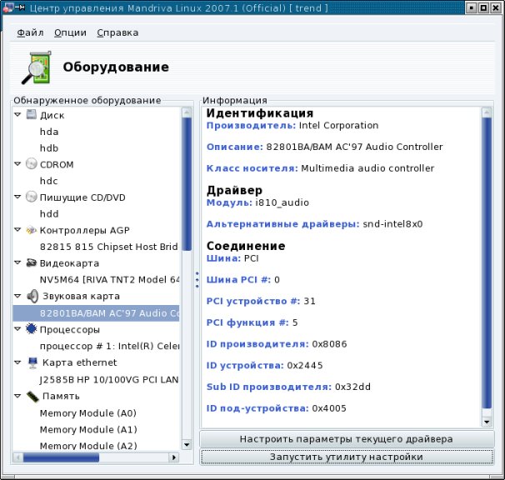Viewport: 505px width, 480px height.
Task: Collapse the CDROM tree category
Action: tap(17, 163)
